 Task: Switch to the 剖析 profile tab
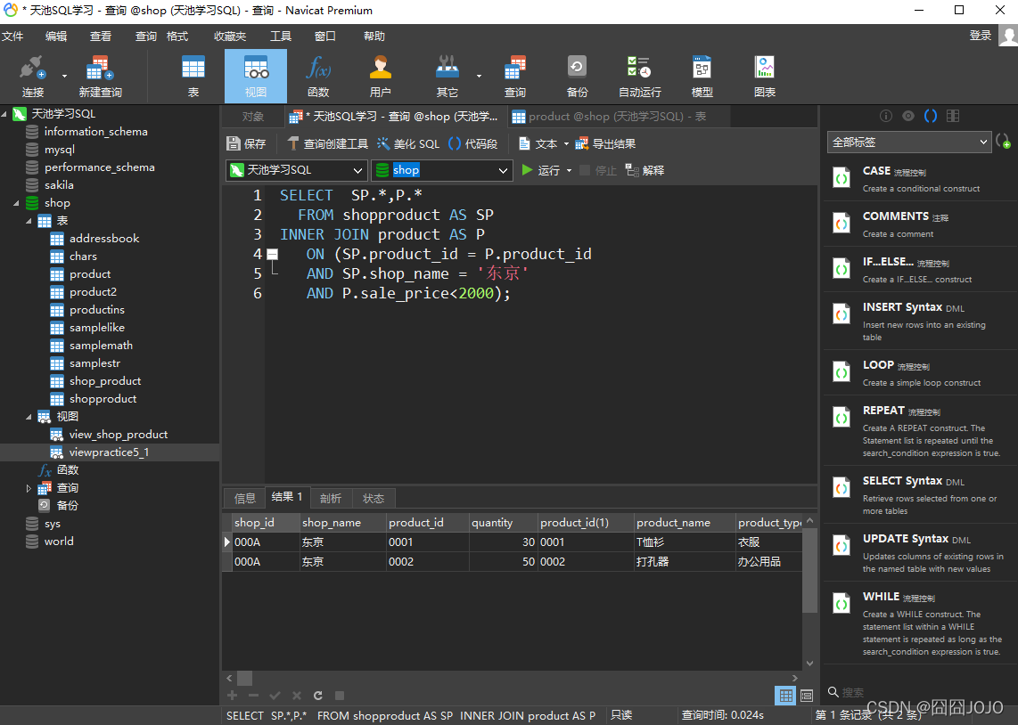[331, 498]
